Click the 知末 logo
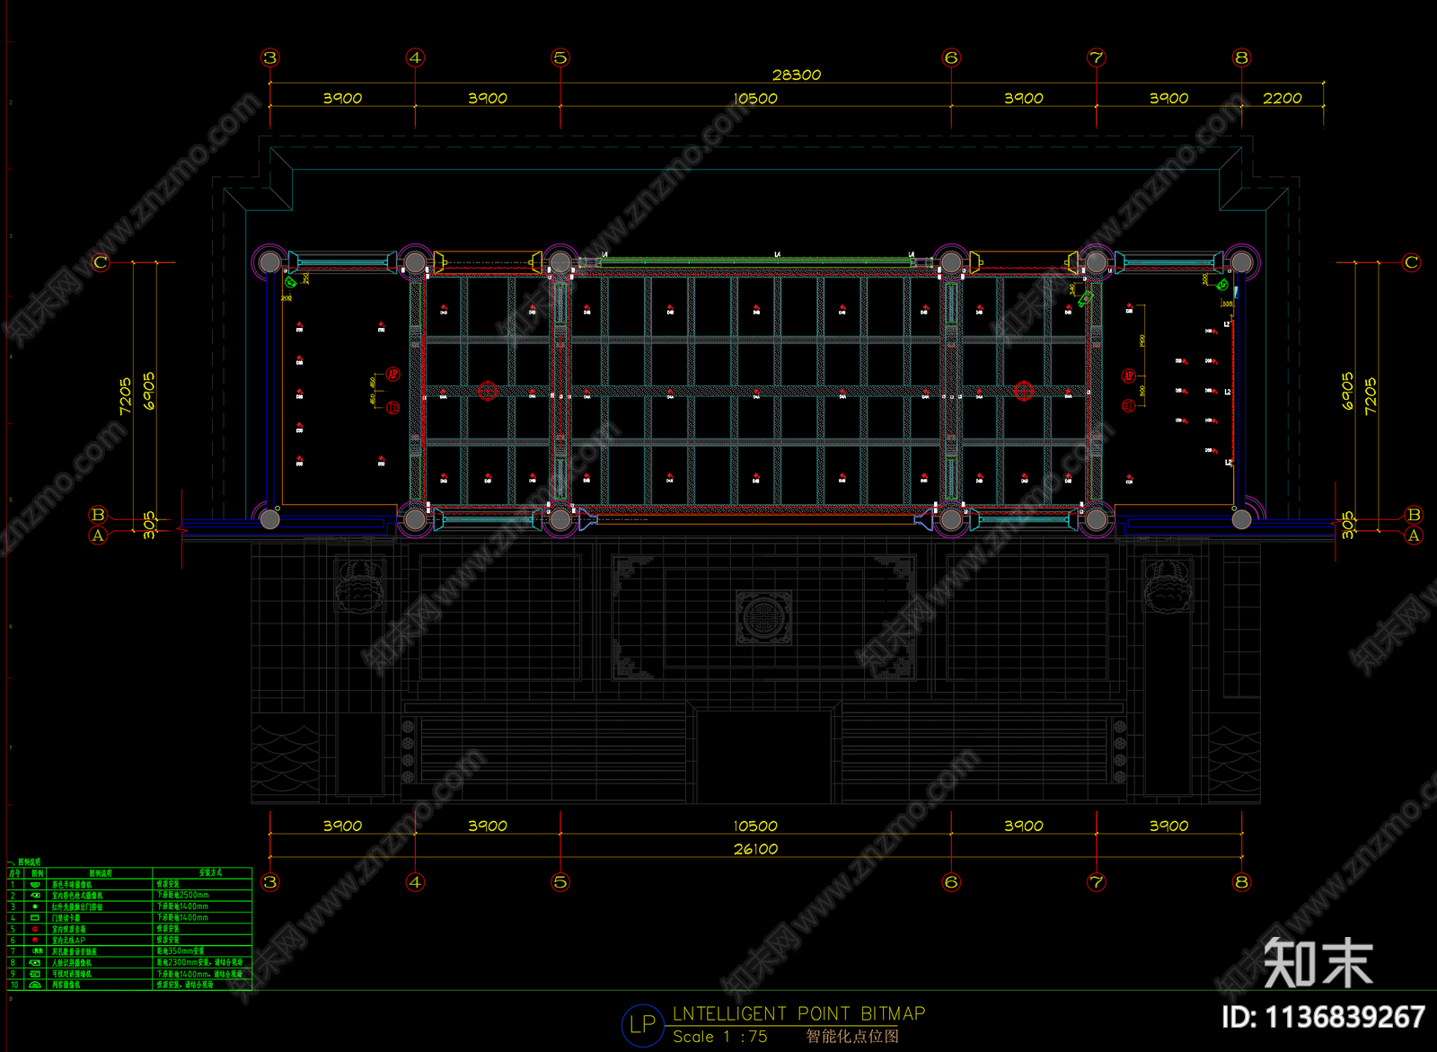The height and width of the screenshot is (1052, 1437). (1318, 963)
